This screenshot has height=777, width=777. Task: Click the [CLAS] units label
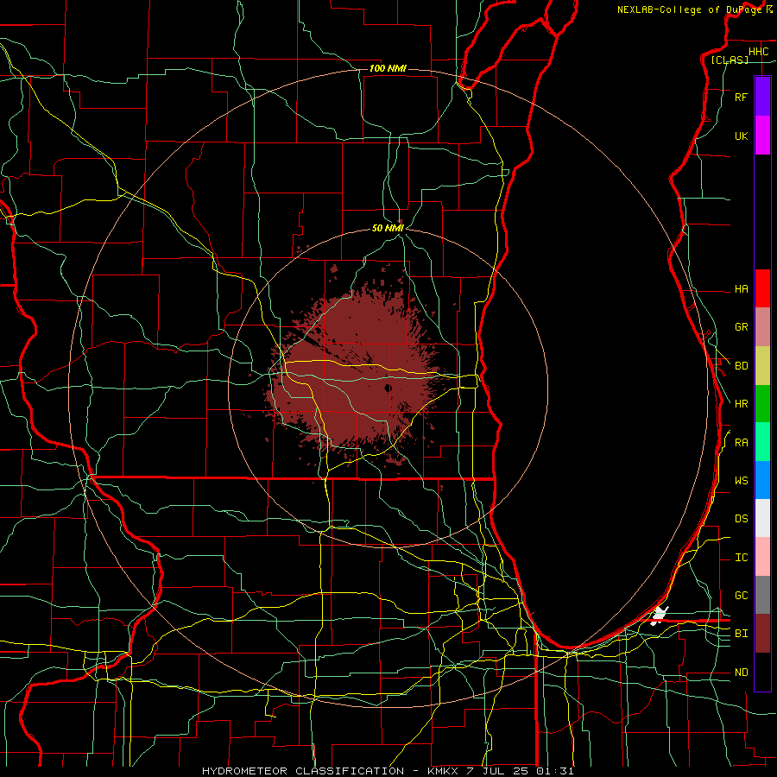(730, 60)
